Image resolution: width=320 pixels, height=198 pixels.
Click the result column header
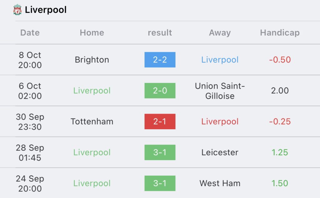[x=160, y=32]
